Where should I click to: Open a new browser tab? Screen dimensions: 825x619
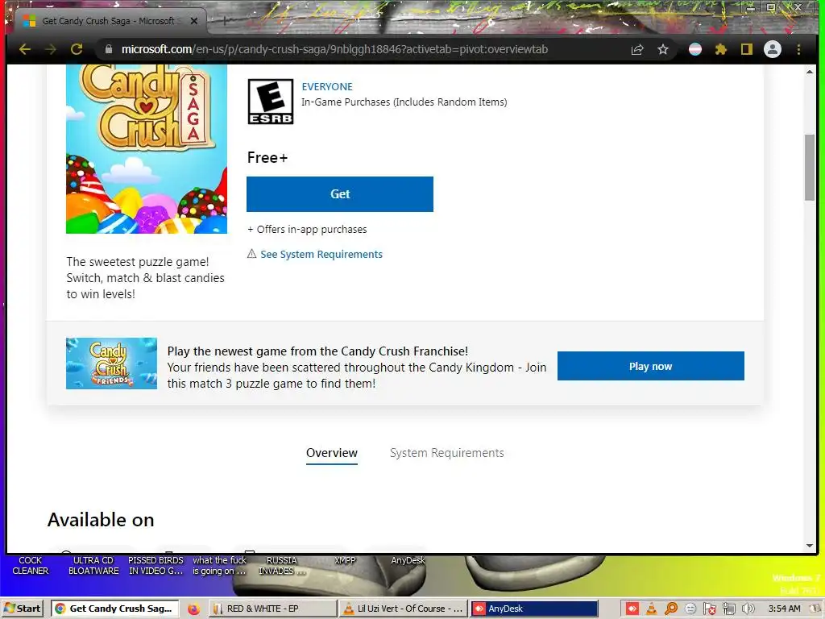click(224, 21)
